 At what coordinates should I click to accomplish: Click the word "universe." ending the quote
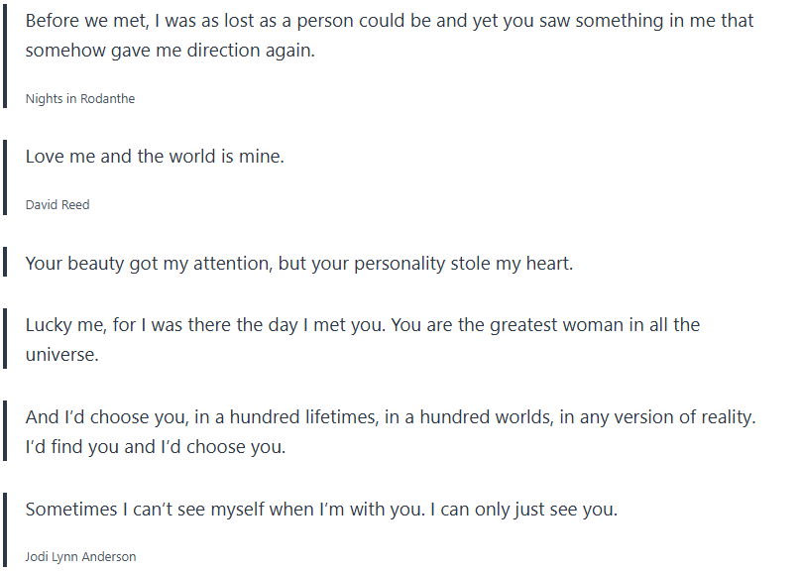tap(61, 355)
